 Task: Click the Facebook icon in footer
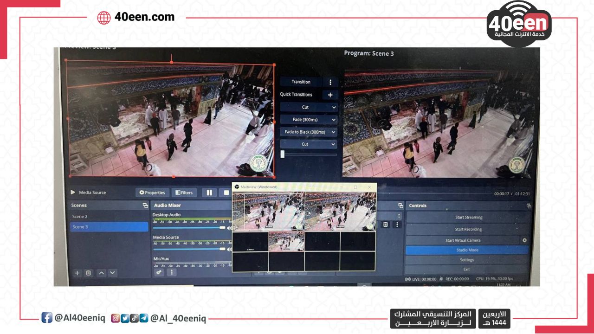(47, 317)
